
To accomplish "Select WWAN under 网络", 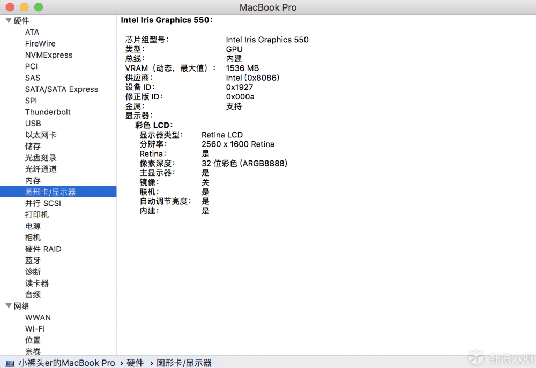I will 38,318.
